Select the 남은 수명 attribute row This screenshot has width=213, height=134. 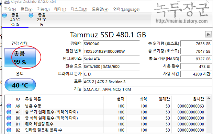coord(105,106)
